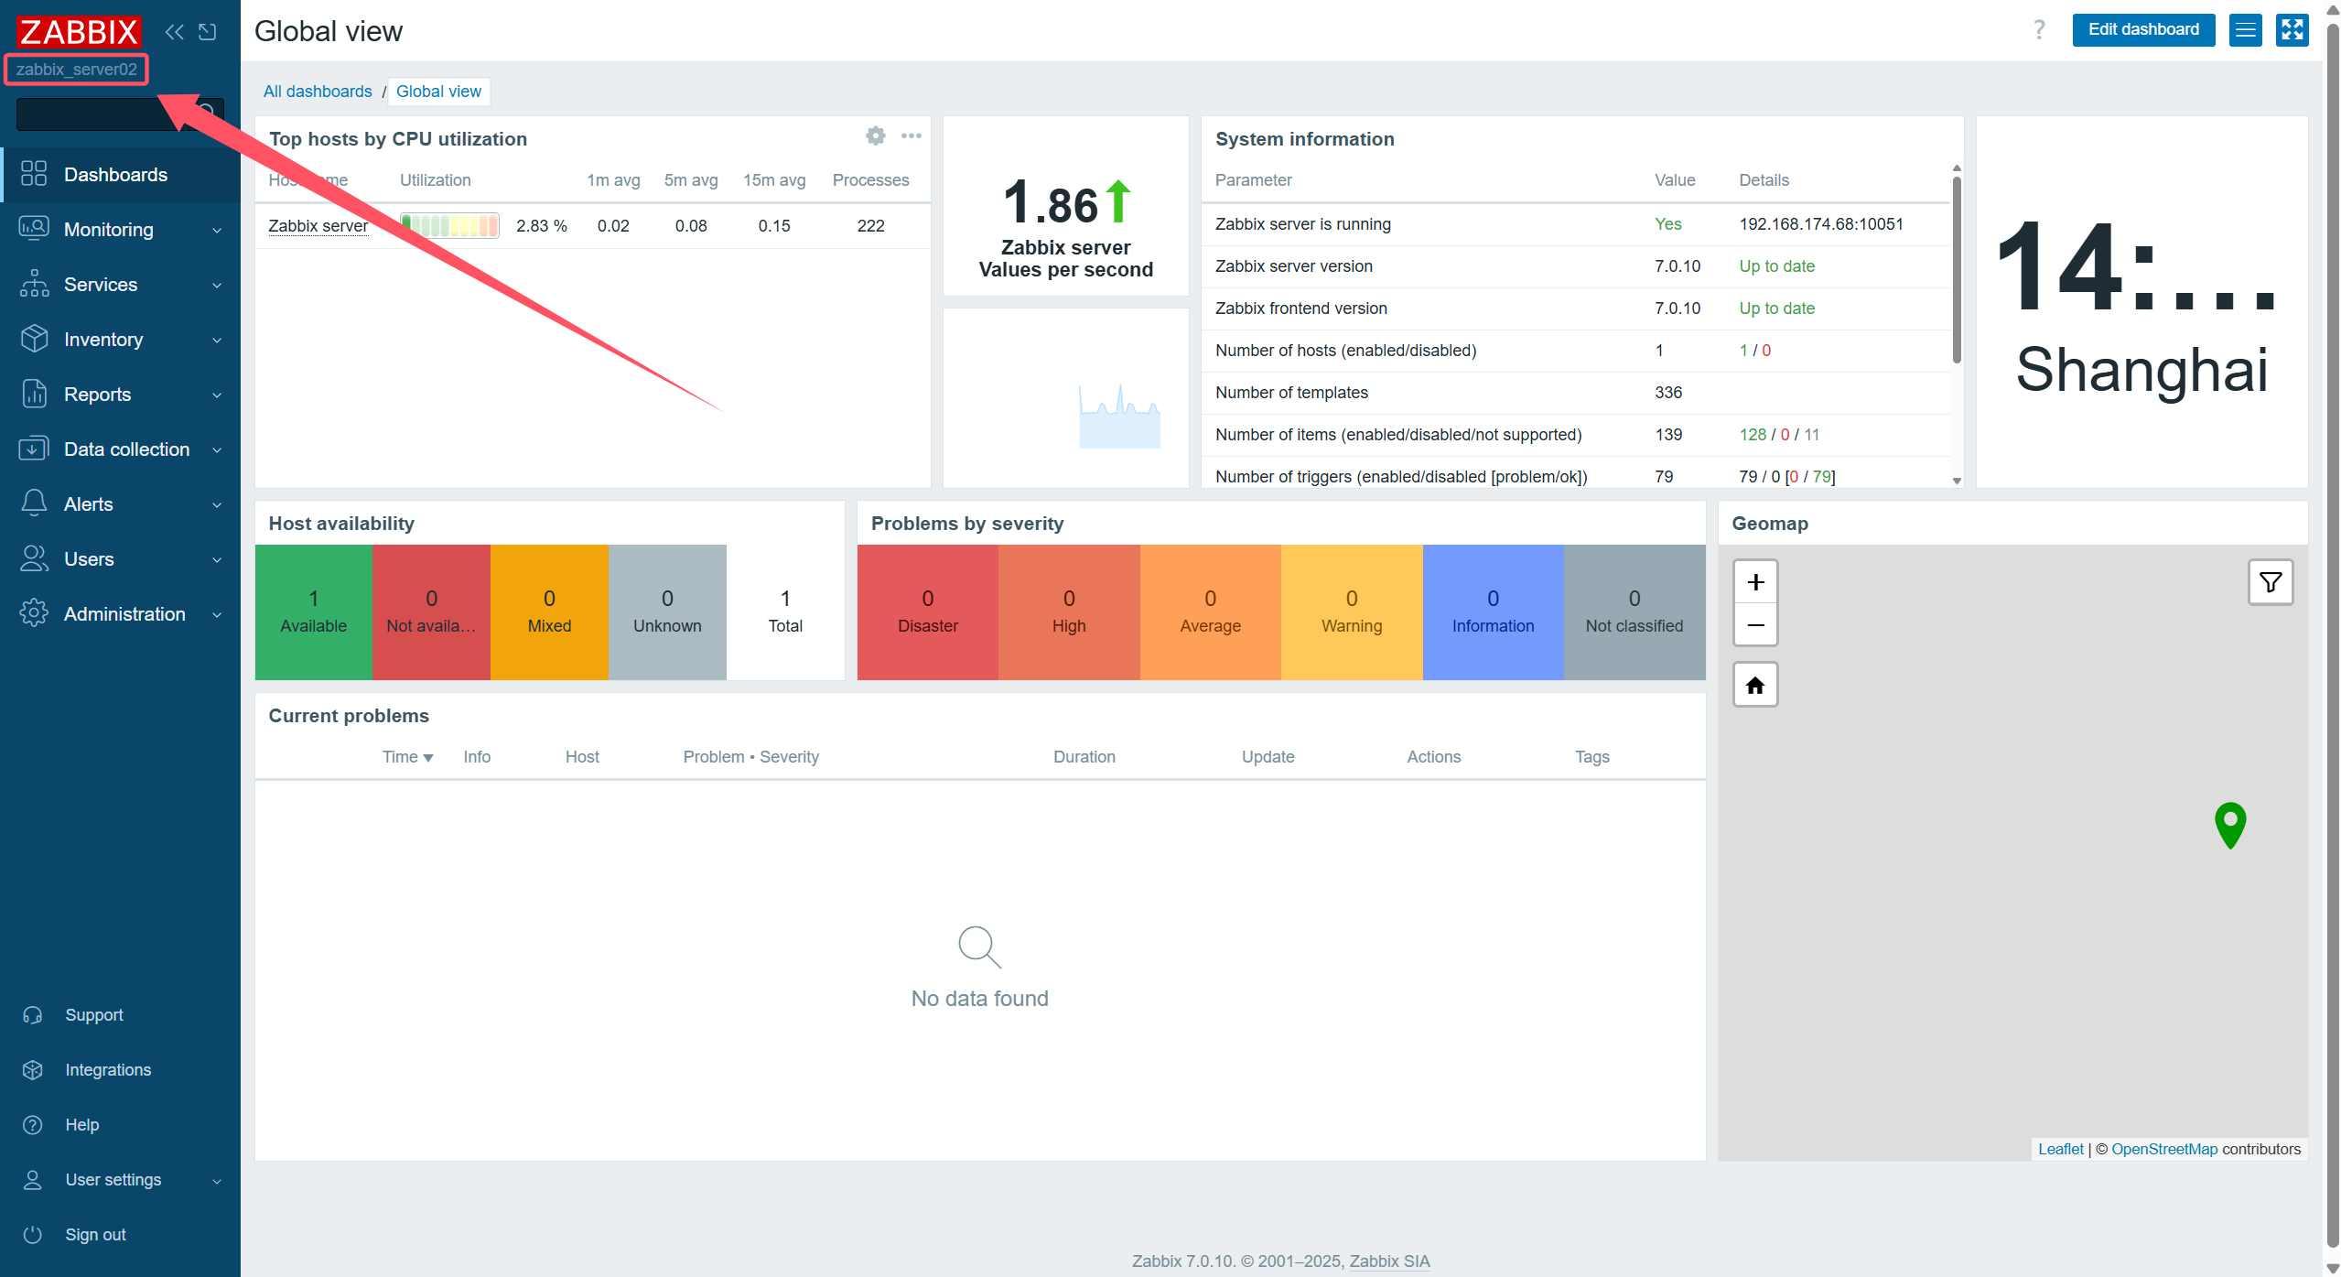Click the Services hierarchy icon

(34, 284)
